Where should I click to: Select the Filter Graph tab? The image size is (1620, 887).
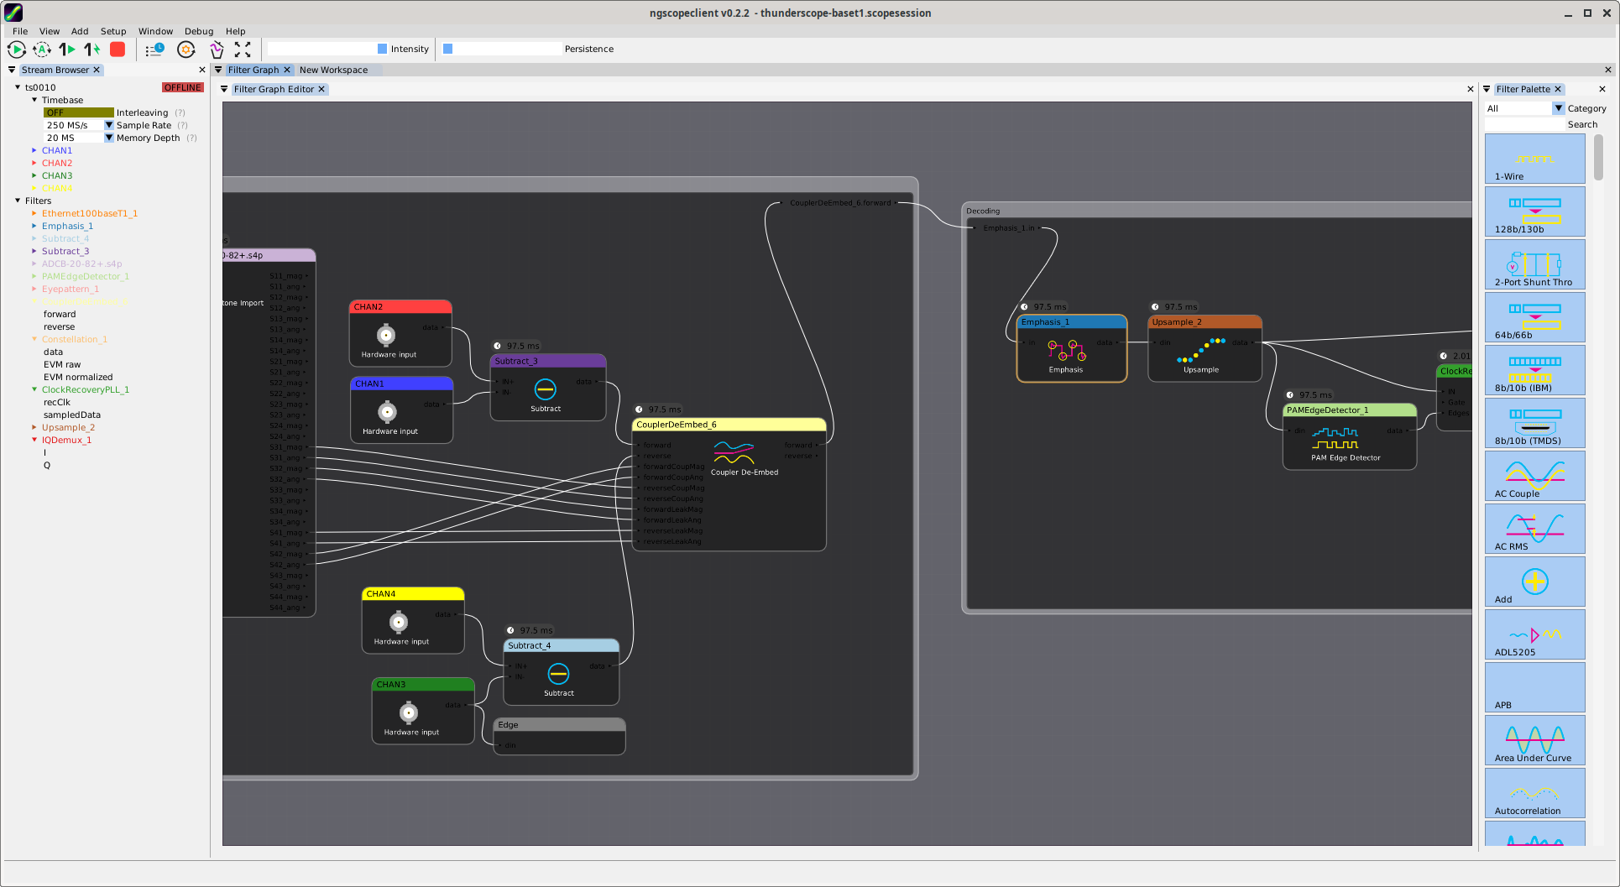click(x=253, y=70)
